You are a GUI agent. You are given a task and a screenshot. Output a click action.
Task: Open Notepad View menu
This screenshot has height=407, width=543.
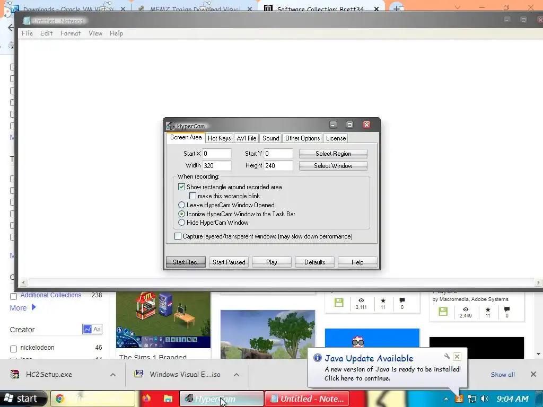click(x=95, y=33)
